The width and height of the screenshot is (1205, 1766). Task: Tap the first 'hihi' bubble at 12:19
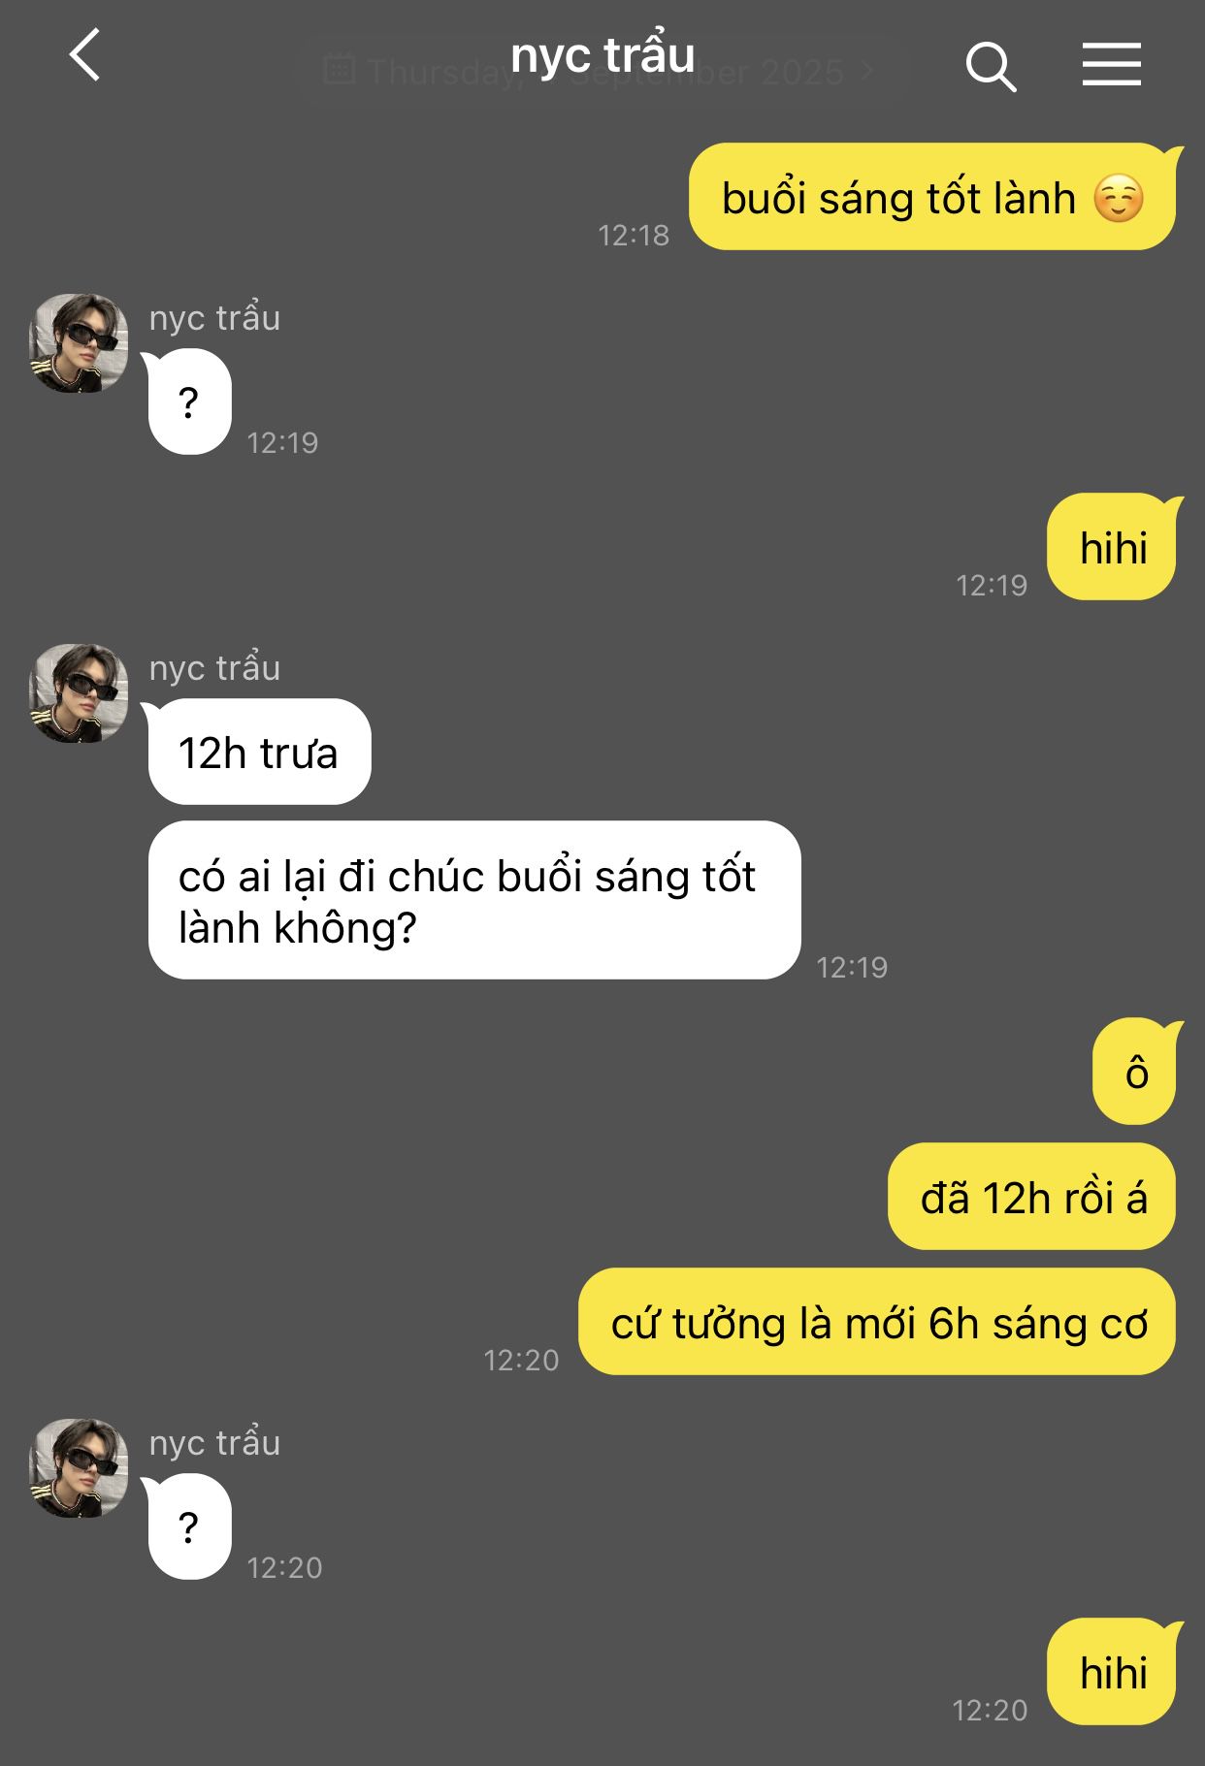coord(1112,547)
